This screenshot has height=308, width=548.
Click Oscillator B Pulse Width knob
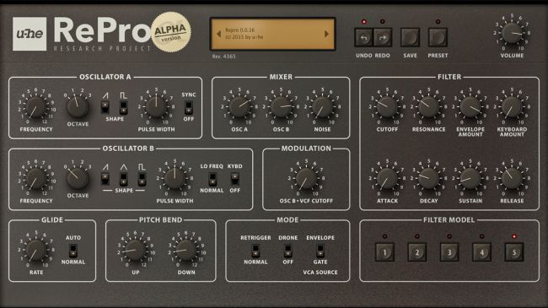pos(175,178)
